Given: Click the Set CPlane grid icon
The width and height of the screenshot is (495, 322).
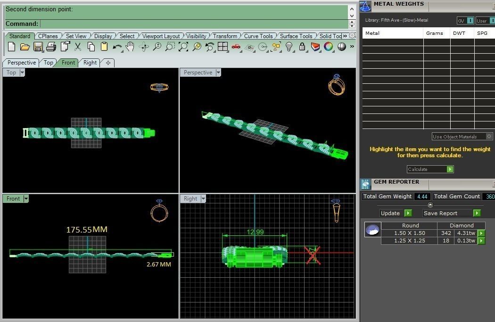Looking at the screenshot, I should click(250, 48).
